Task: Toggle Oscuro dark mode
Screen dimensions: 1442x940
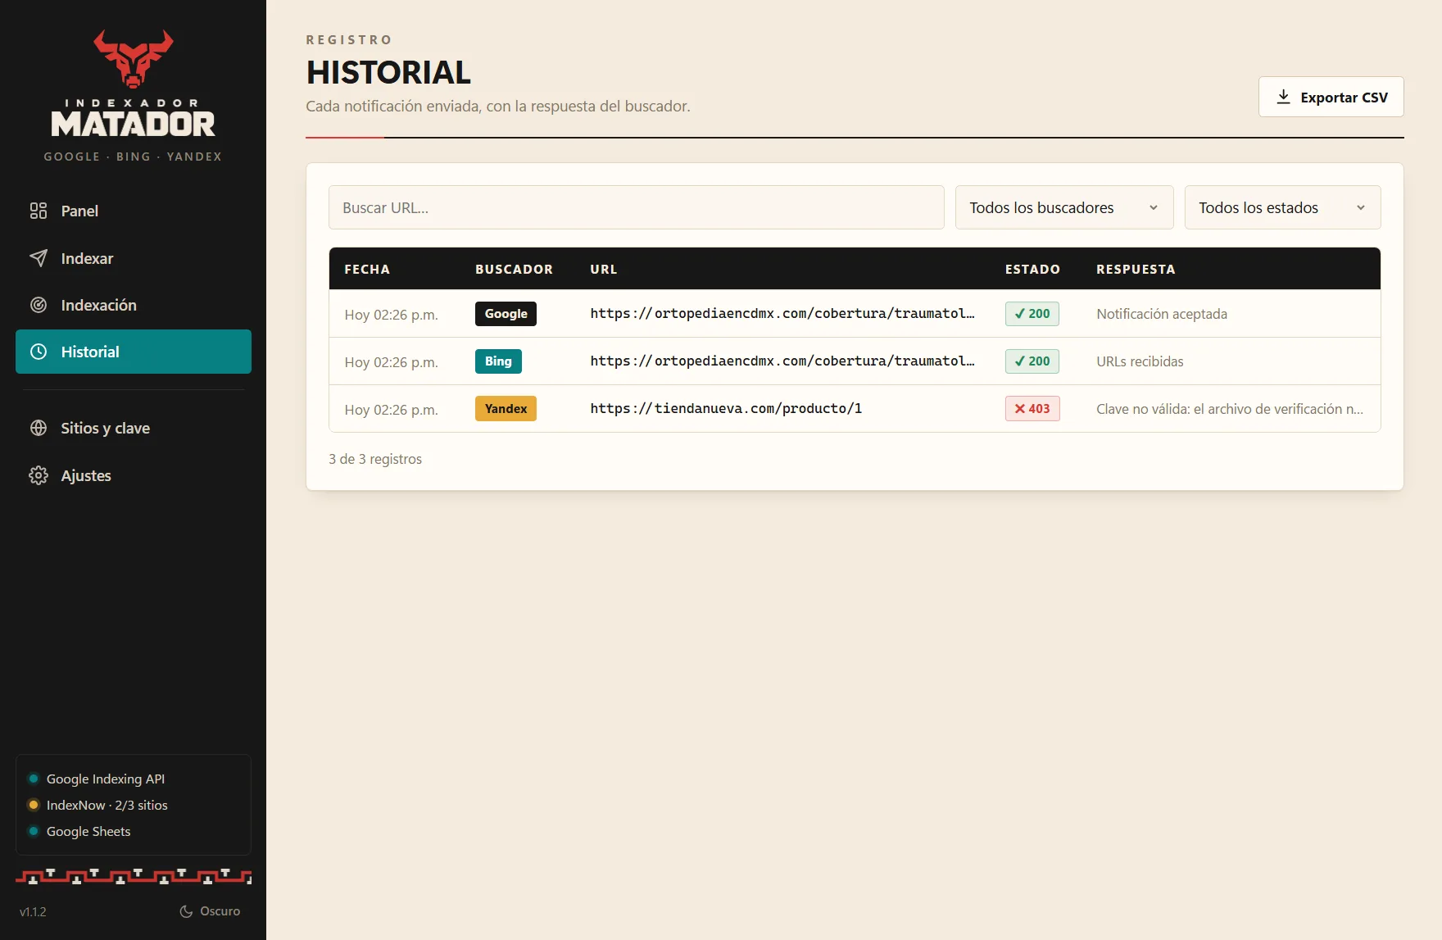Action: click(x=210, y=911)
